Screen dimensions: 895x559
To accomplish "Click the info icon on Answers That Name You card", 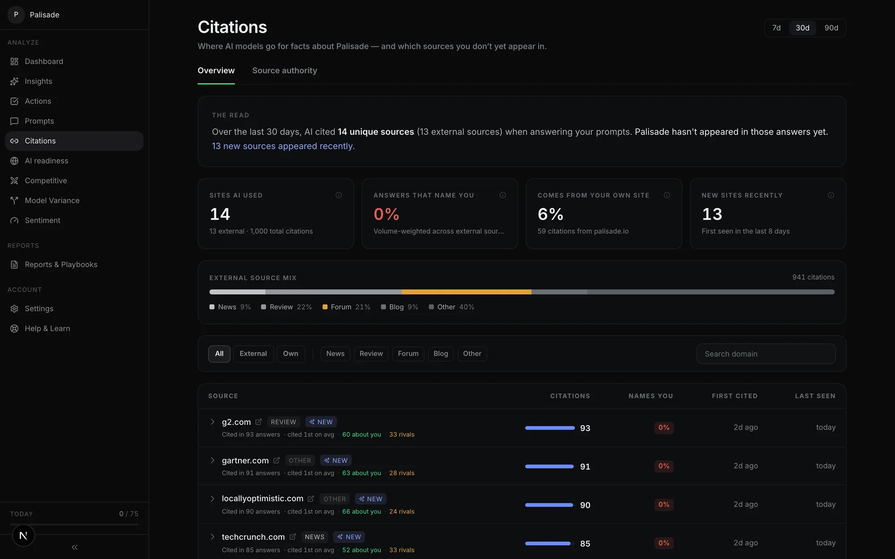I will click(x=503, y=195).
